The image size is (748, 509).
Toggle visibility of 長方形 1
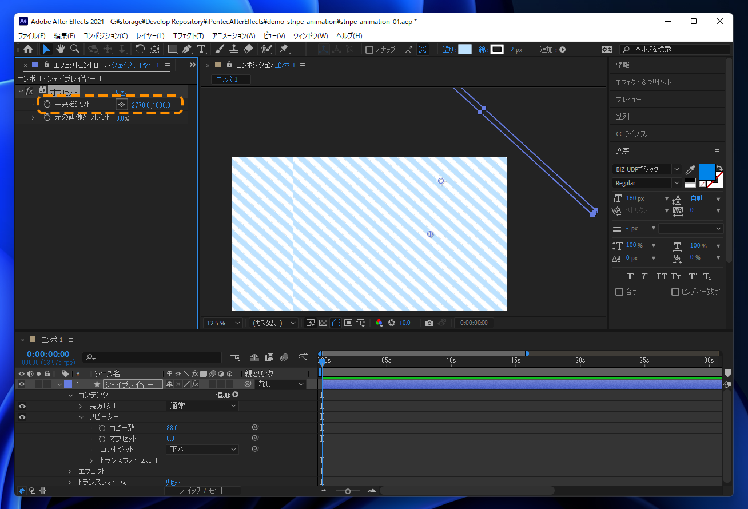22,406
